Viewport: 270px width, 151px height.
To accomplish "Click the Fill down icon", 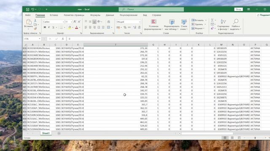I will click(x=212, y=24).
